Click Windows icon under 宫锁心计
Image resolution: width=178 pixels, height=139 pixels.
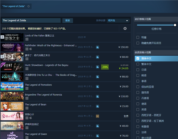pyautogui.click(x=27, y=118)
